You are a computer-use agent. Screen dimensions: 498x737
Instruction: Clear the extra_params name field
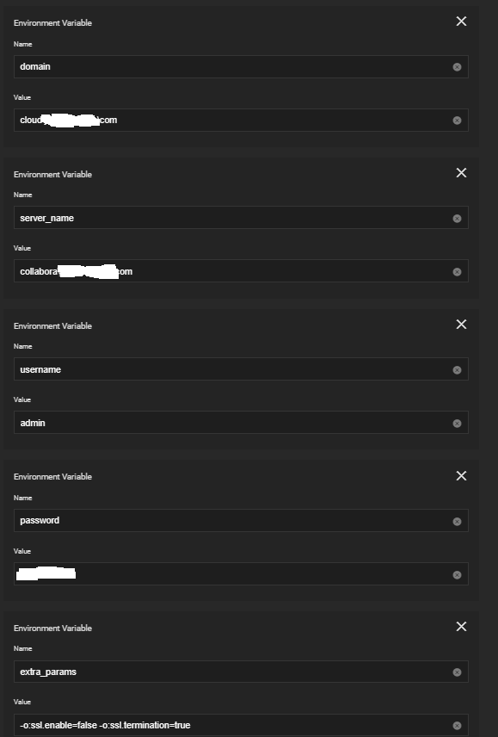click(457, 672)
